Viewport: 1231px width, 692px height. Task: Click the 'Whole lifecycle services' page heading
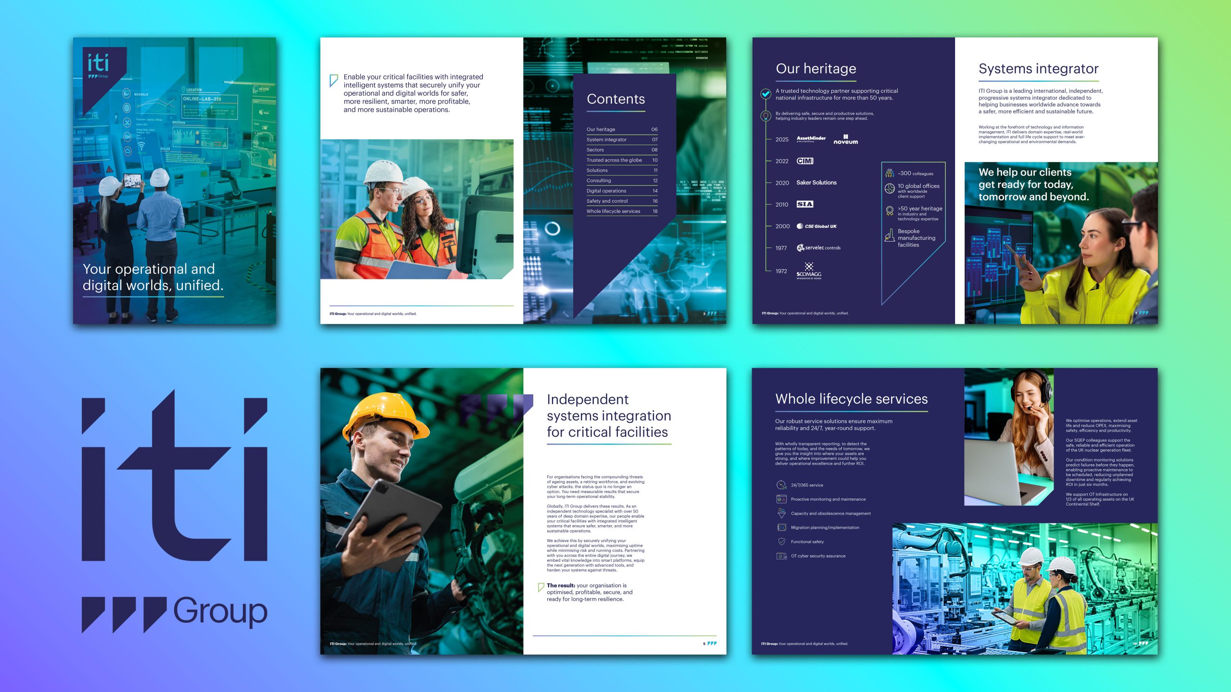(852, 399)
